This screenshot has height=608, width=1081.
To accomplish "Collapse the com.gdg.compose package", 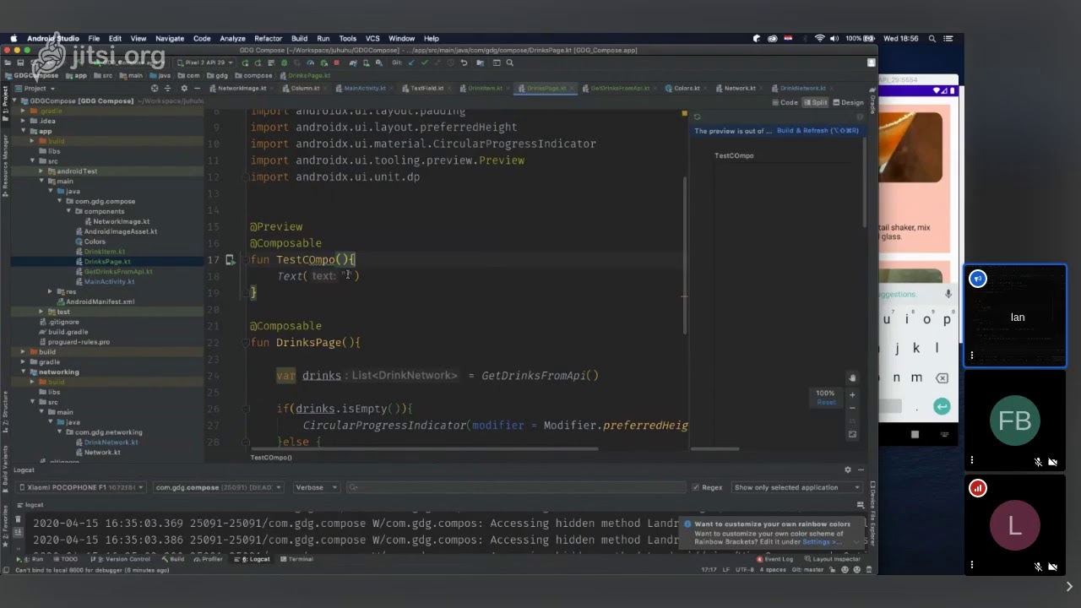I will tap(60, 201).
